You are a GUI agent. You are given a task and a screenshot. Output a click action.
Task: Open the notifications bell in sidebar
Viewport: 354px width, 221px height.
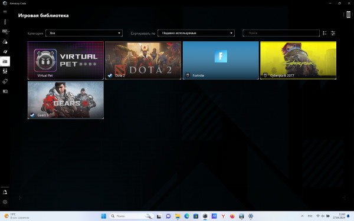5,192
